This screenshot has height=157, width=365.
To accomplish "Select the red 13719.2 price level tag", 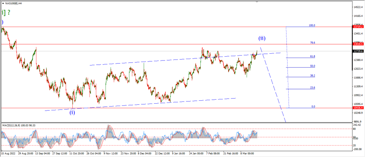I will coord(358,27).
